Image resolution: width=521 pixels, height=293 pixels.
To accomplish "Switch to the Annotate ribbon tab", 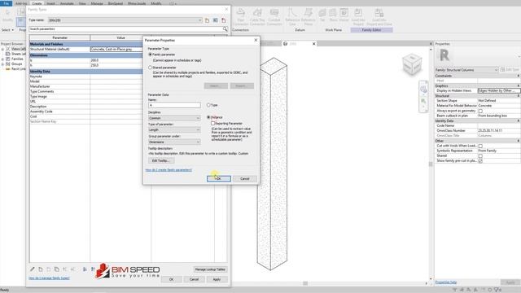I will point(67,3).
